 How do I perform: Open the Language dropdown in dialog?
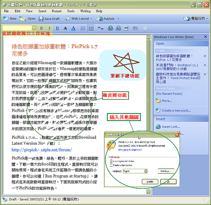(x=146, y=171)
